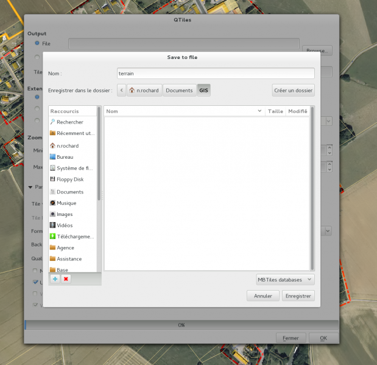
Task: Select GIS folder in the path bar
Action: [x=203, y=91]
